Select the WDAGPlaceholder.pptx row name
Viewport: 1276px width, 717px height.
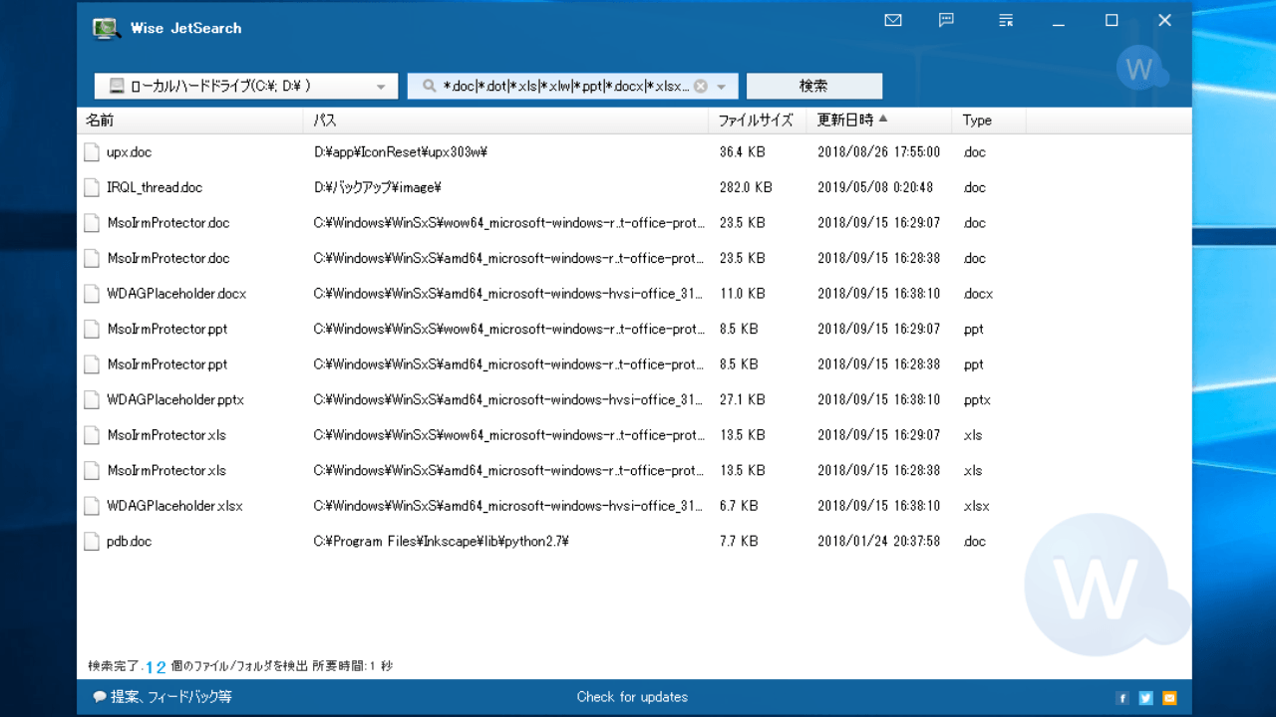click(x=175, y=399)
